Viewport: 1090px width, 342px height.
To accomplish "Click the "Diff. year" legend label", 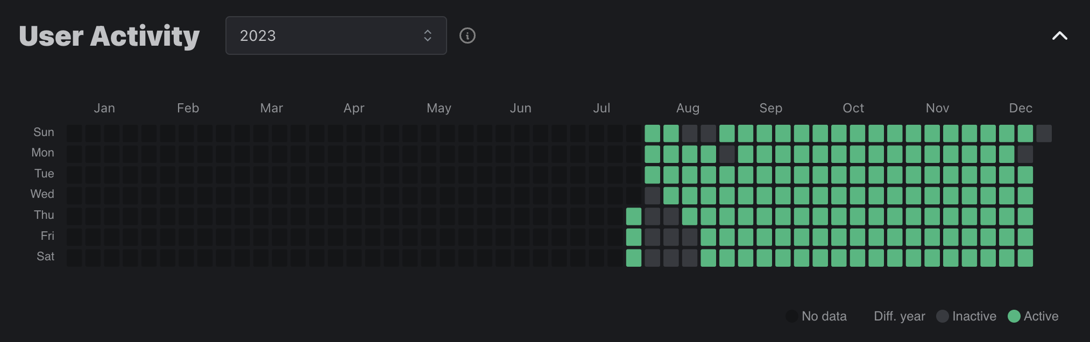I will 899,316.
